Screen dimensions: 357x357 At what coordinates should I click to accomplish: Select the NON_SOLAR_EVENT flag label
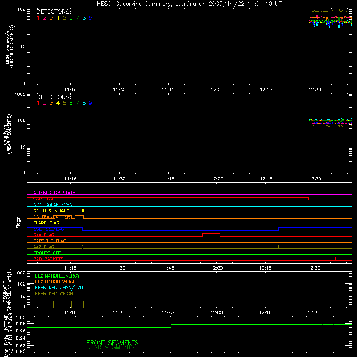[54, 205]
